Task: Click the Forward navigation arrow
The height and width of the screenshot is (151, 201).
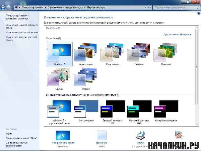Action: point(9,7)
